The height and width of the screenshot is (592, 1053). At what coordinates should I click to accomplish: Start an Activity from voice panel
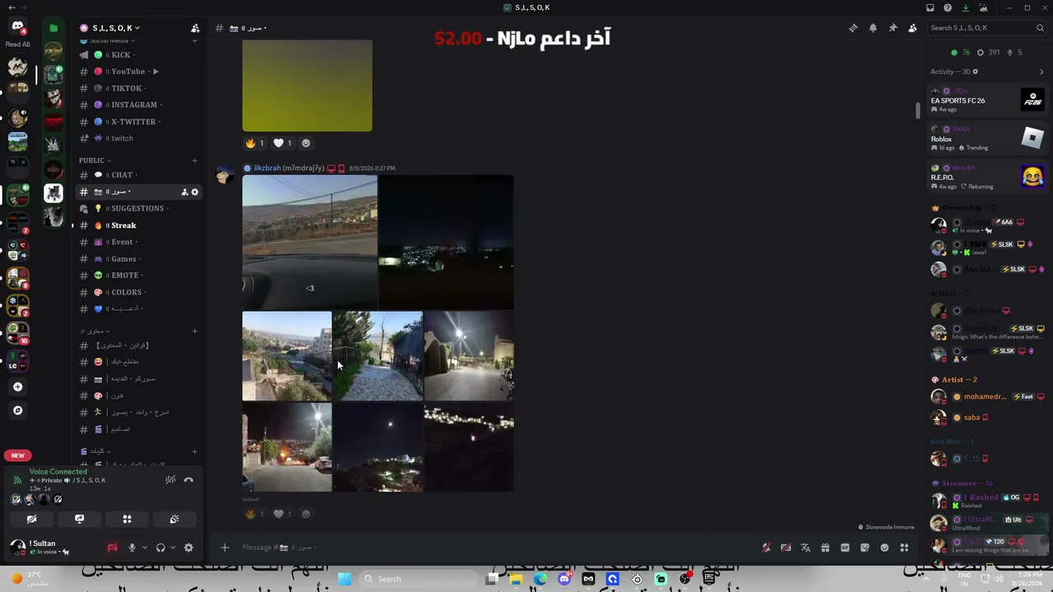pos(127,519)
